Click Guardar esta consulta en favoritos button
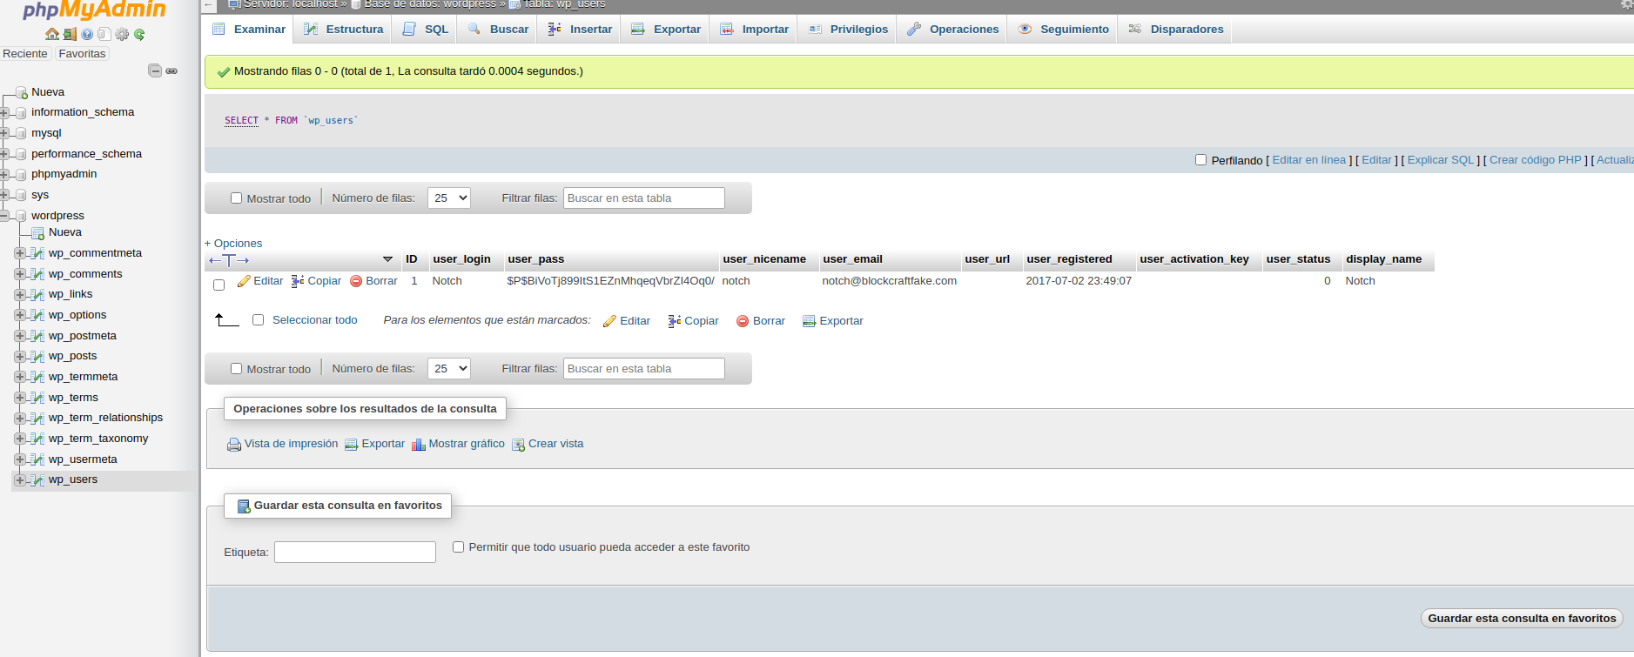 click(x=1522, y=619)
